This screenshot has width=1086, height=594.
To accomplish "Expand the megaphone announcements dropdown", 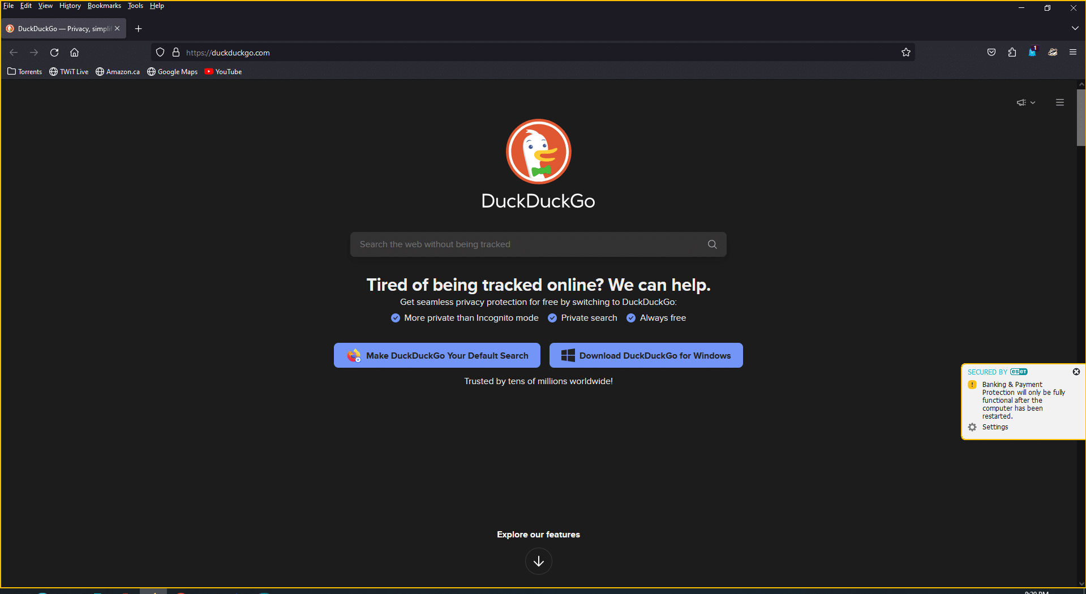I will point(1026,102).
